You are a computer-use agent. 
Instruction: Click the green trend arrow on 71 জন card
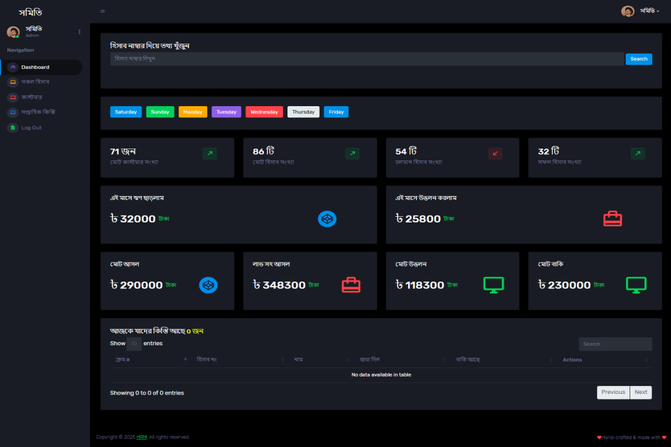[x=209, y=153]
